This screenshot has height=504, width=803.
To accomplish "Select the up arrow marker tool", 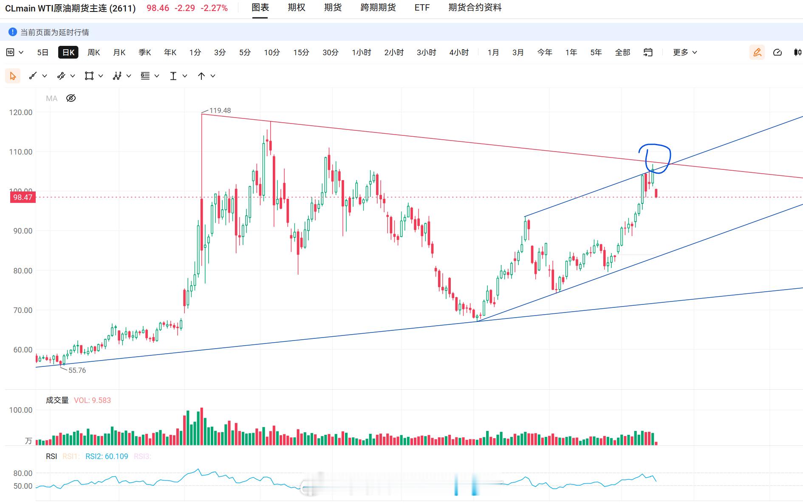I will coord(201,76).
